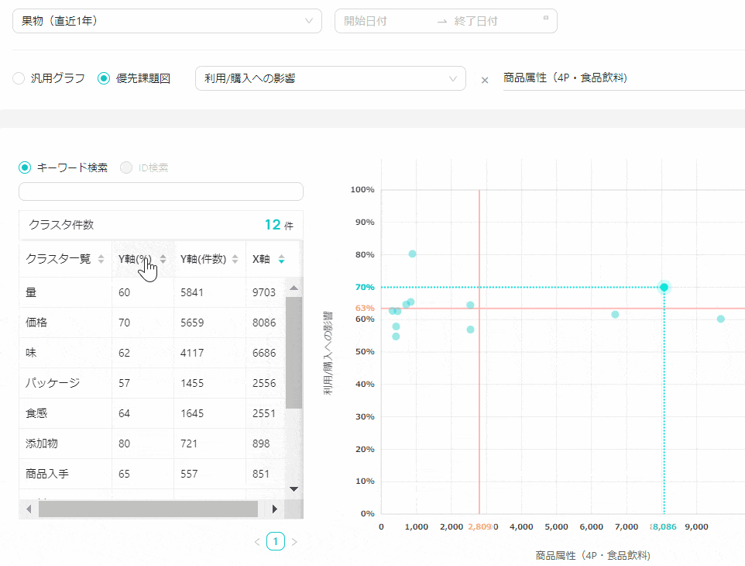Open the 果物（直近1年） dropdown
Screen dimensions: 745x566
tap(167, 21)
